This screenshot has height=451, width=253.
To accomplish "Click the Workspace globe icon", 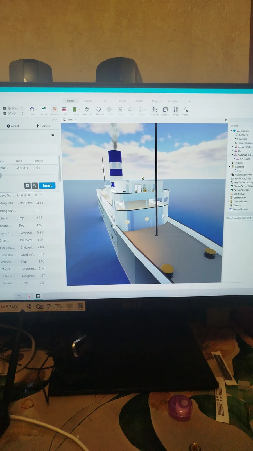I will 234,131.
